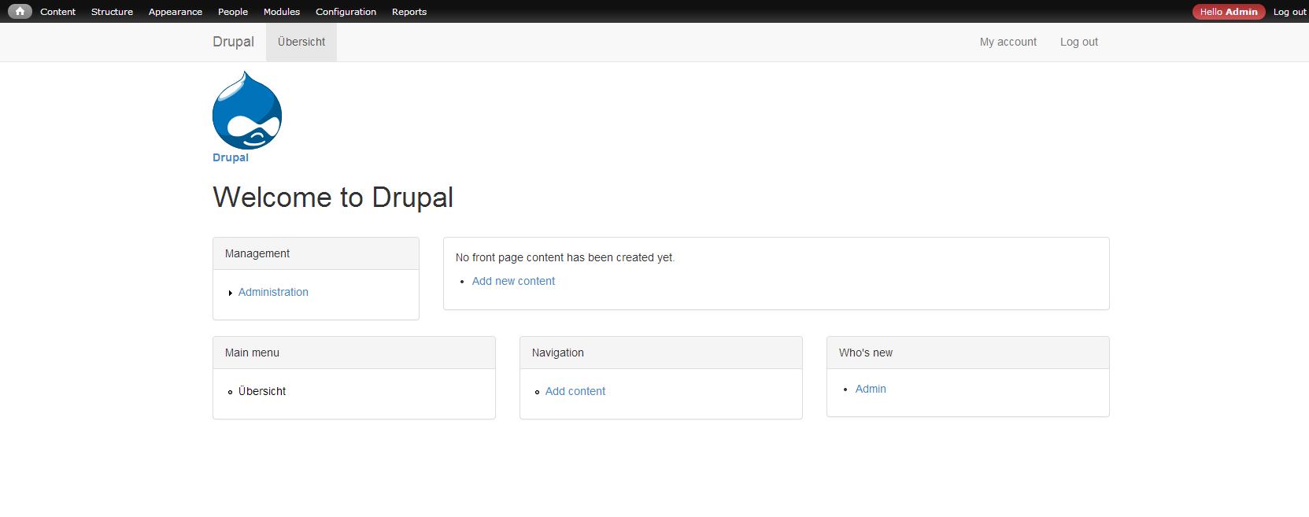Open Appearance admin menu
The height and width of the screenshot is (517, 1309).
(176, 12)
